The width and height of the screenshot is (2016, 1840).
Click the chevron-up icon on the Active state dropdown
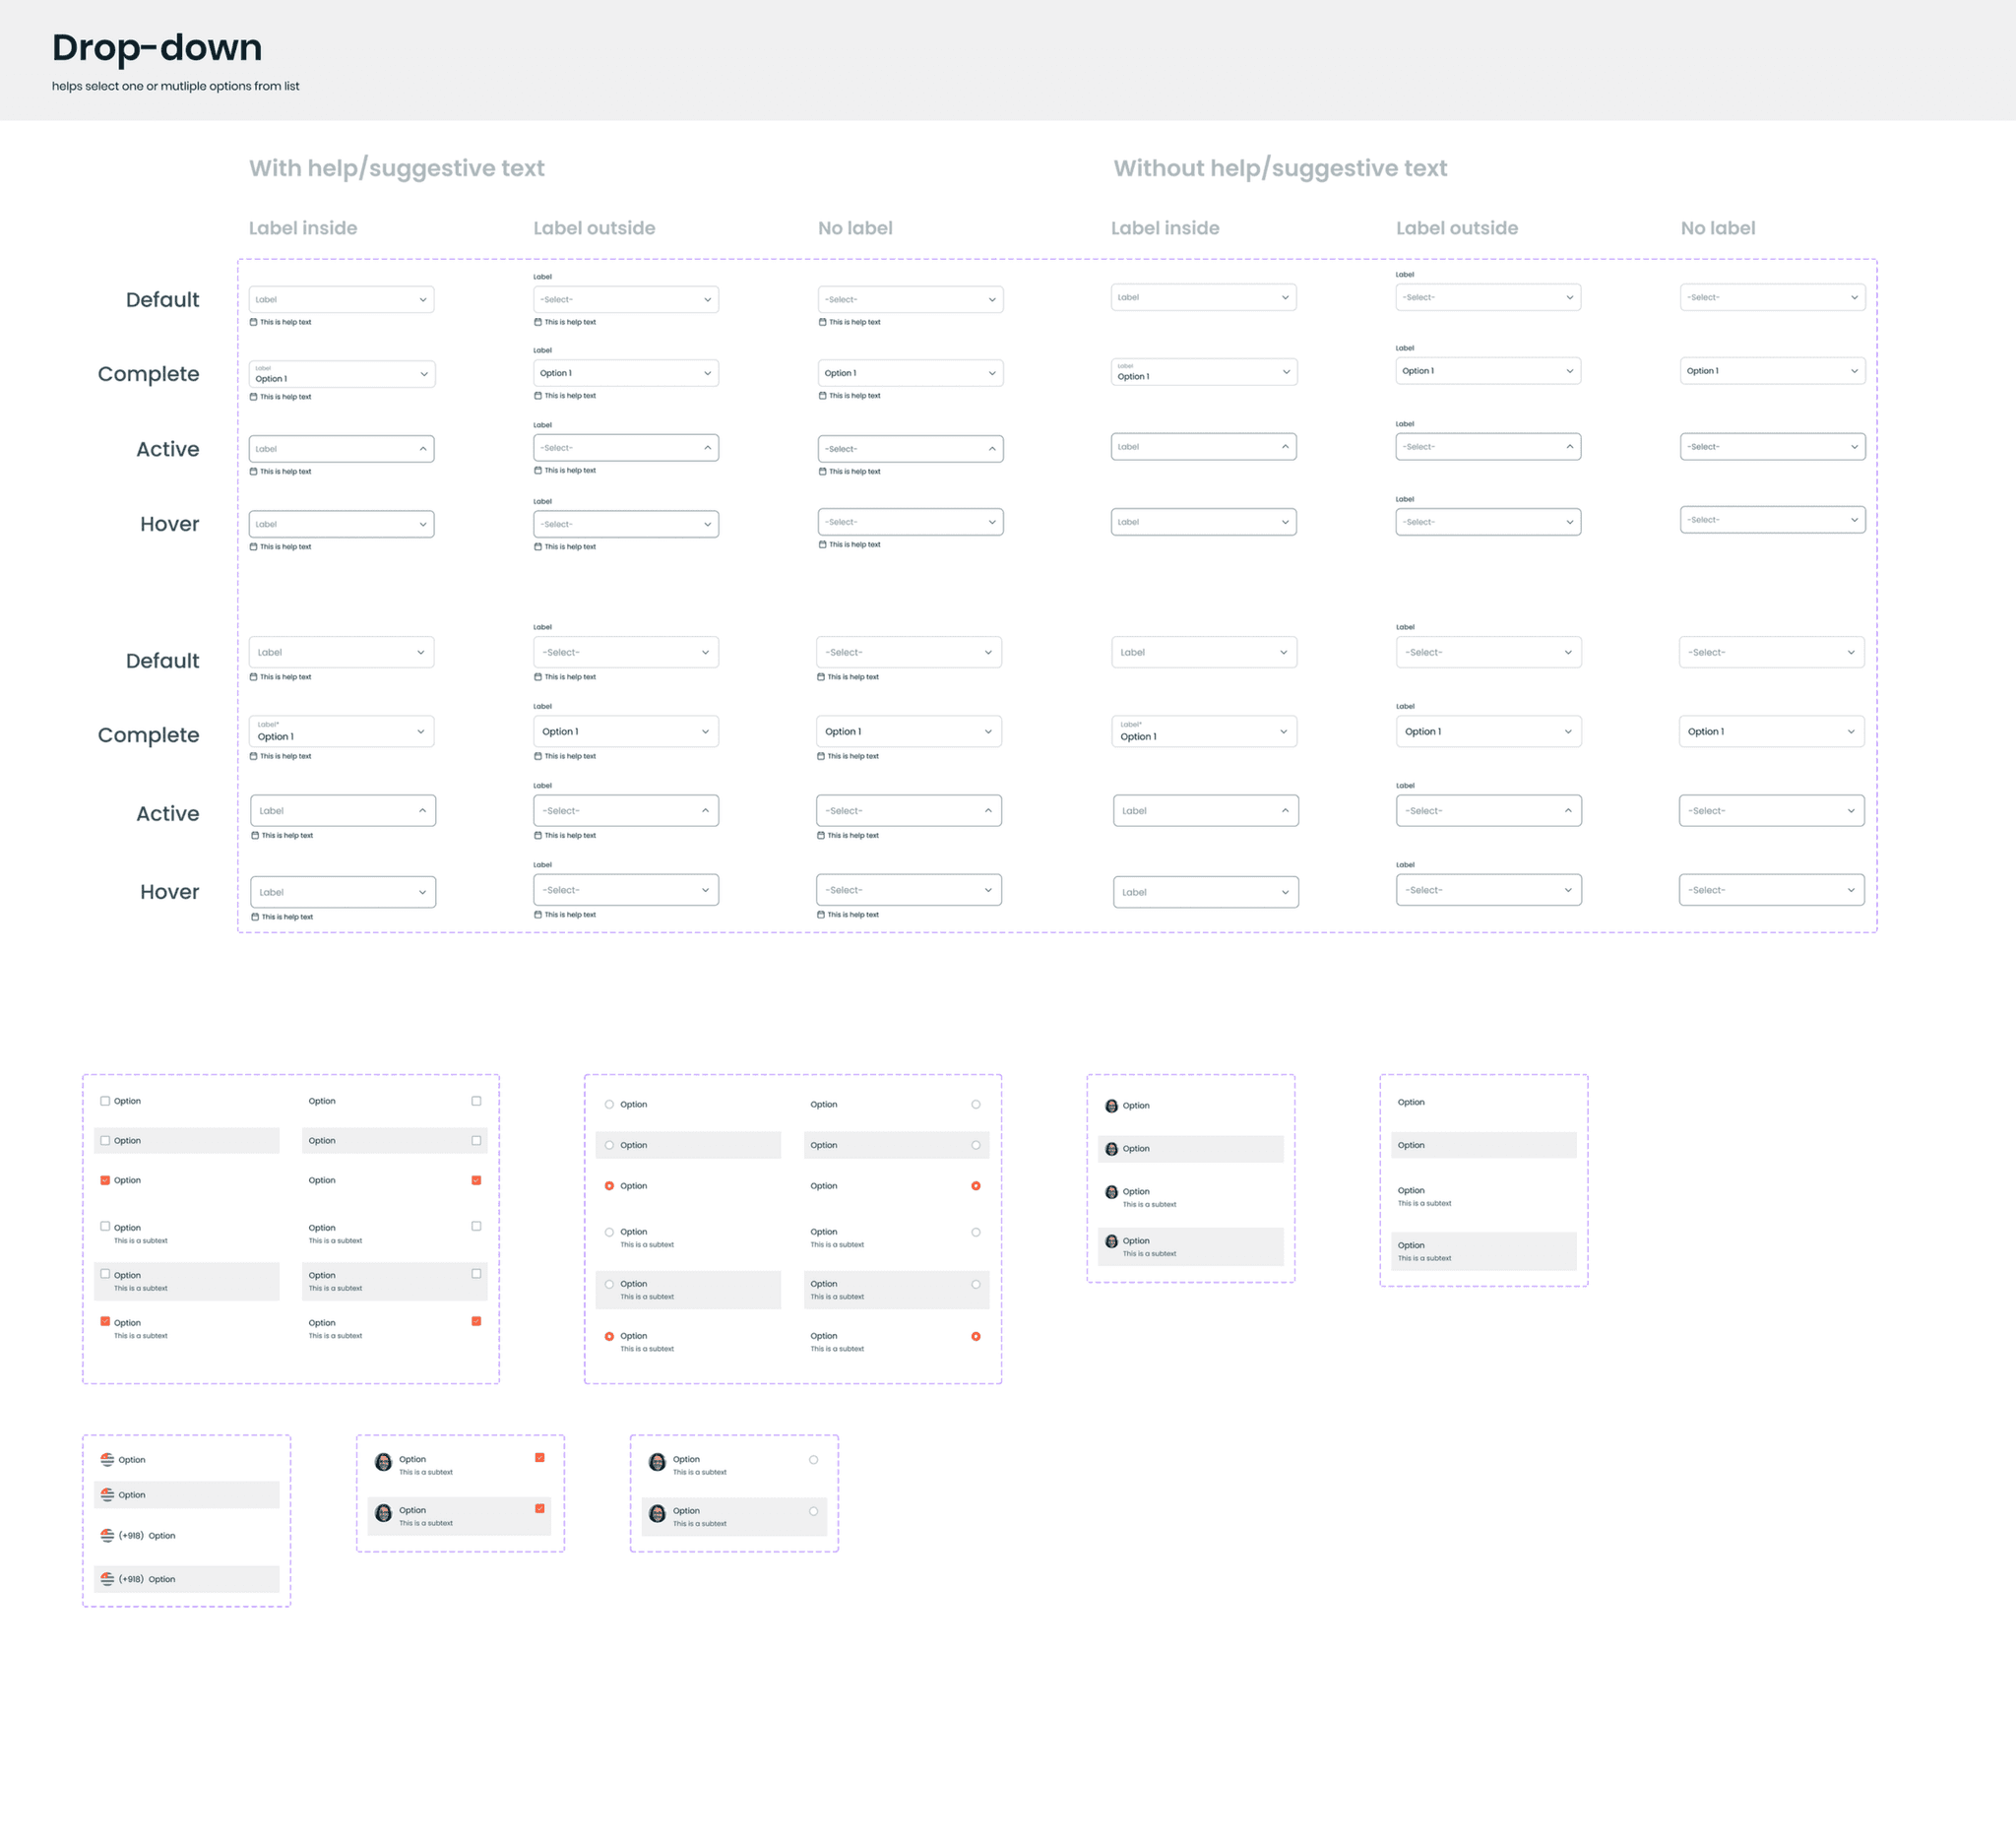click(423, 448)
